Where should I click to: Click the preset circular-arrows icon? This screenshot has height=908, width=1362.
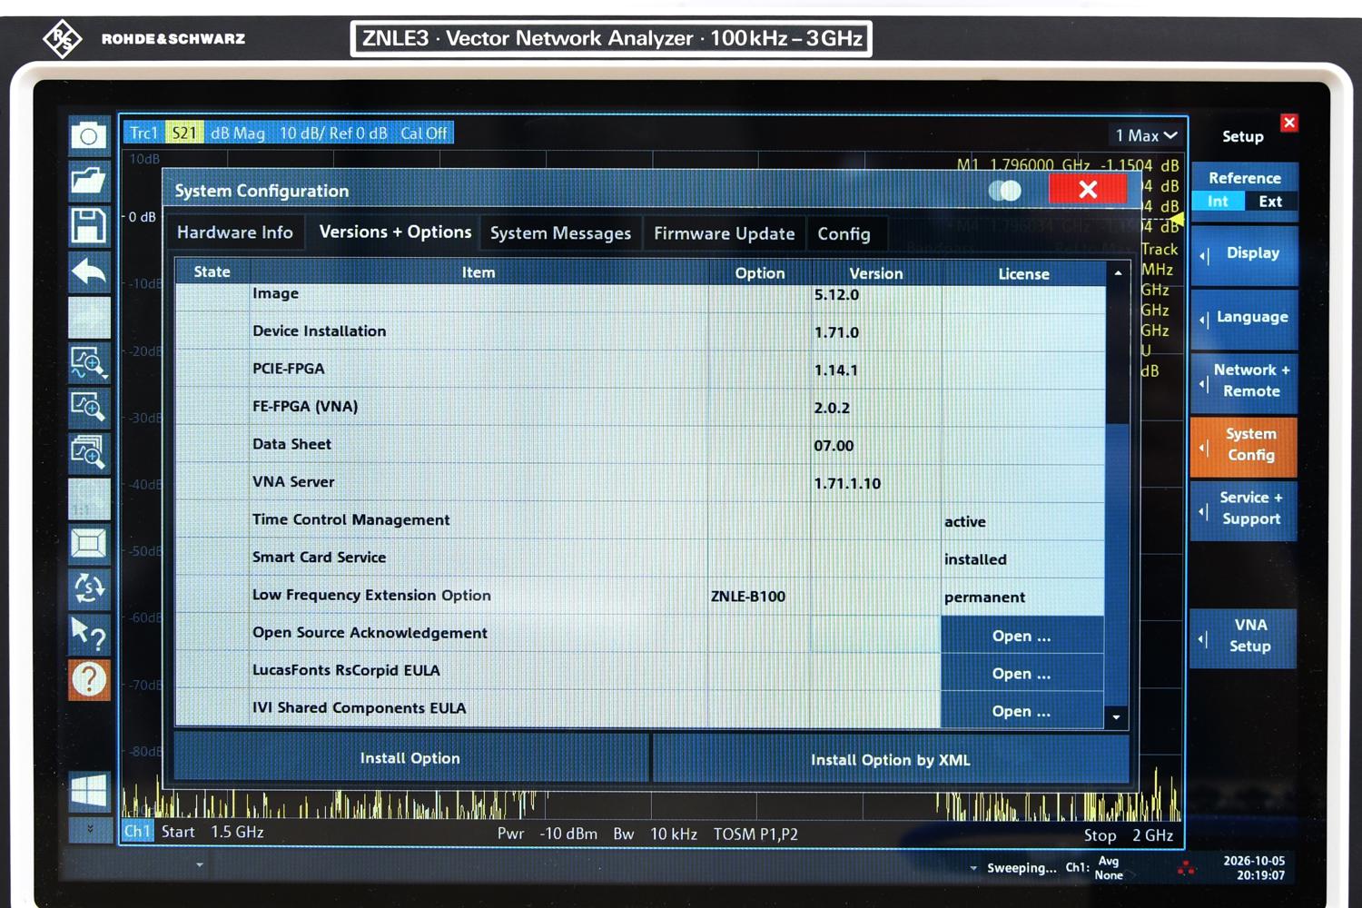click(x=89, y=588)
